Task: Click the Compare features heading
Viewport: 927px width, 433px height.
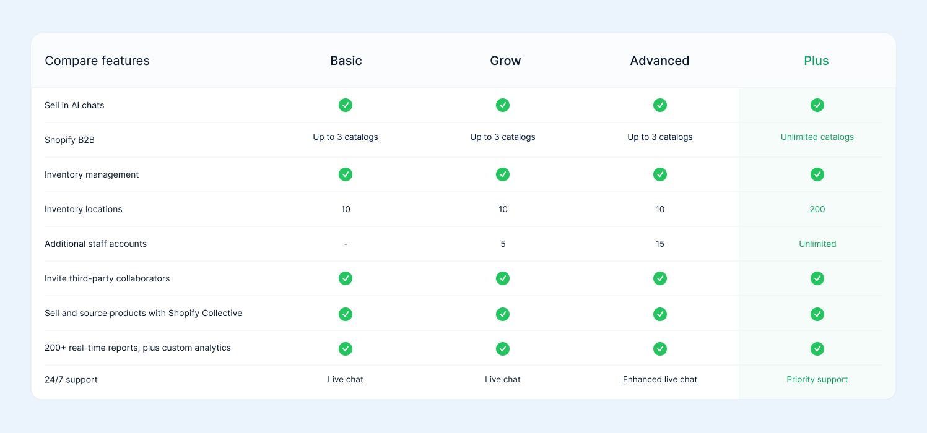Action: pos(97,61)
